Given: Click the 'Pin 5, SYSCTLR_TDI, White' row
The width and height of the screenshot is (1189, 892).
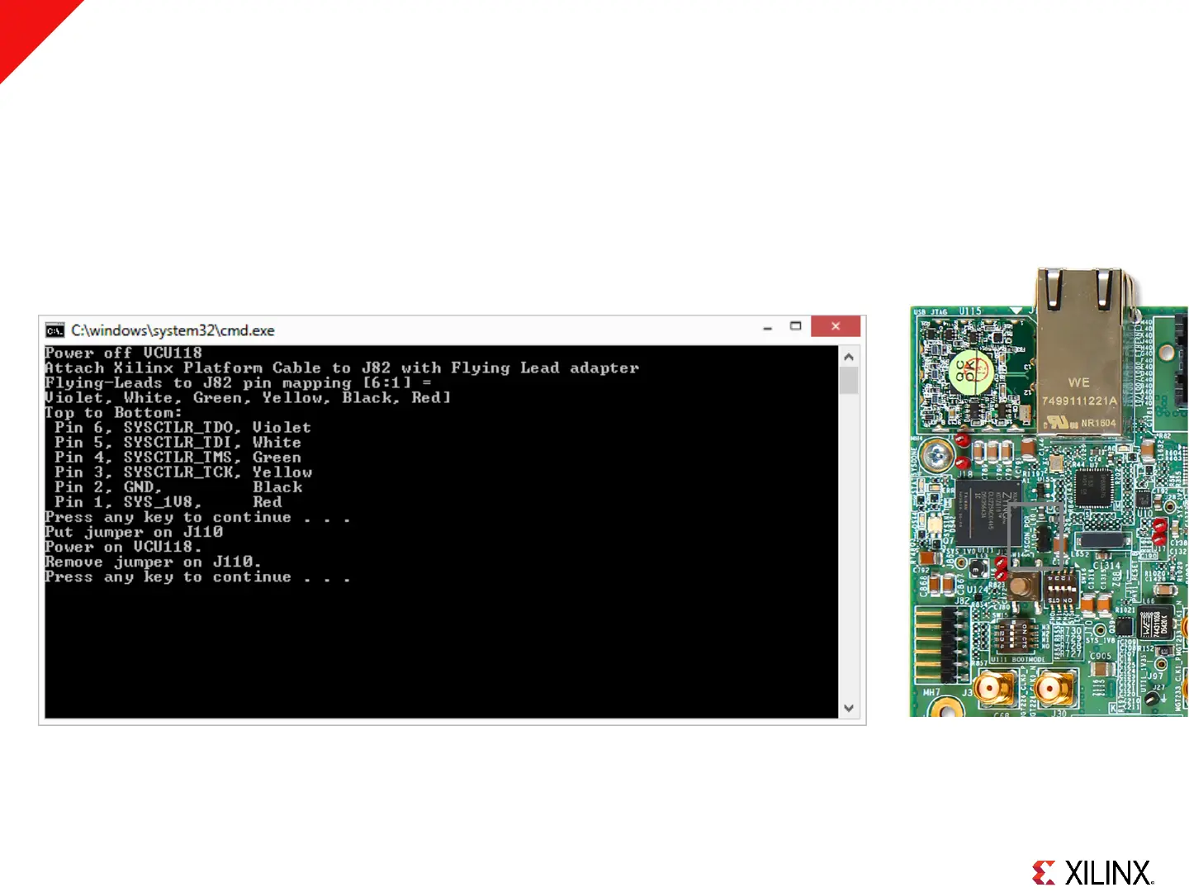Looking at the screenshot, I should click(178, 442).
